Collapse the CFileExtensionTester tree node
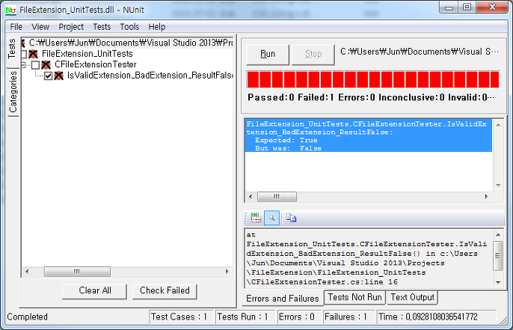This screenshot has width=513, height=330. pos(23,65)
